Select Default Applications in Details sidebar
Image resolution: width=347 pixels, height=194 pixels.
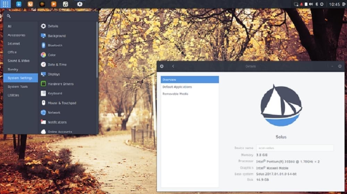point(190,87)
